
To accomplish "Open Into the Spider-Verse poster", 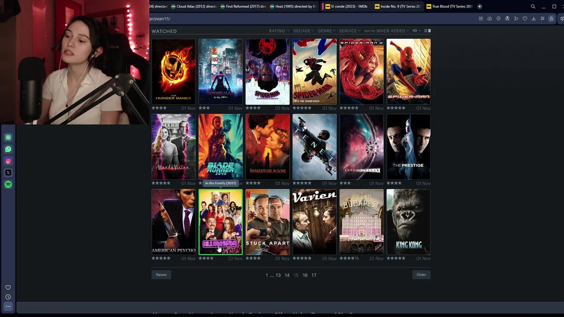I will (315, 72).
